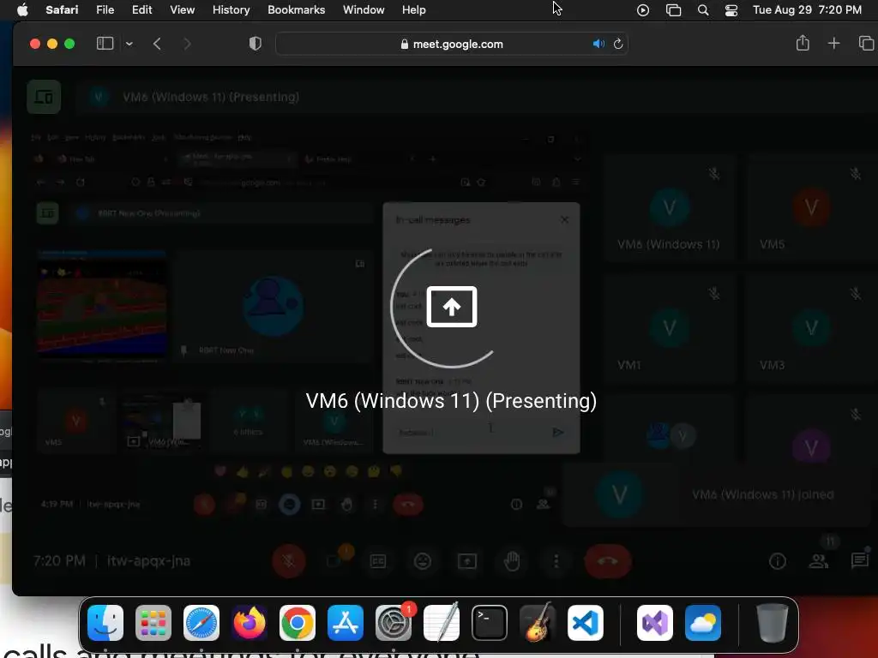This screenshot has height=658, width=878.
Task: Open Visual Studio Code from the Dock
Action: 586,623
